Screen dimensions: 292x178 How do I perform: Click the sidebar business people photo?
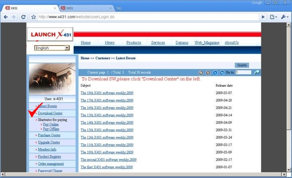52,79
